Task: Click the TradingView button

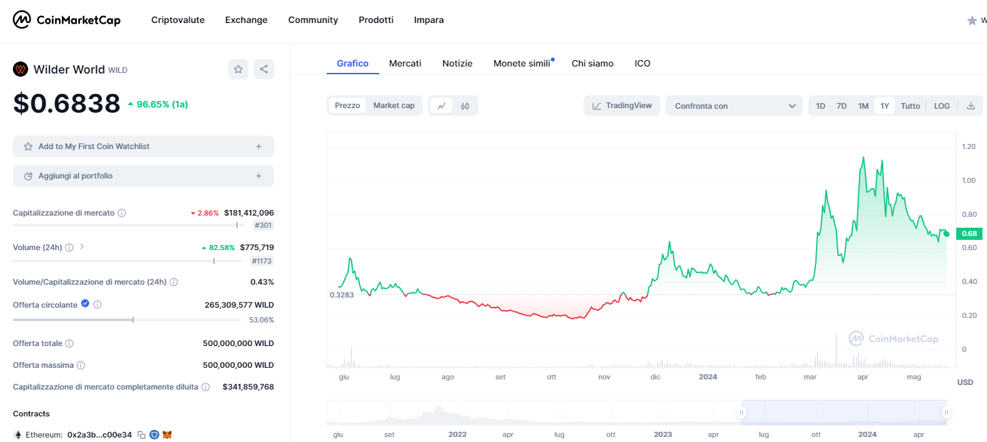Action: (621, 106)
